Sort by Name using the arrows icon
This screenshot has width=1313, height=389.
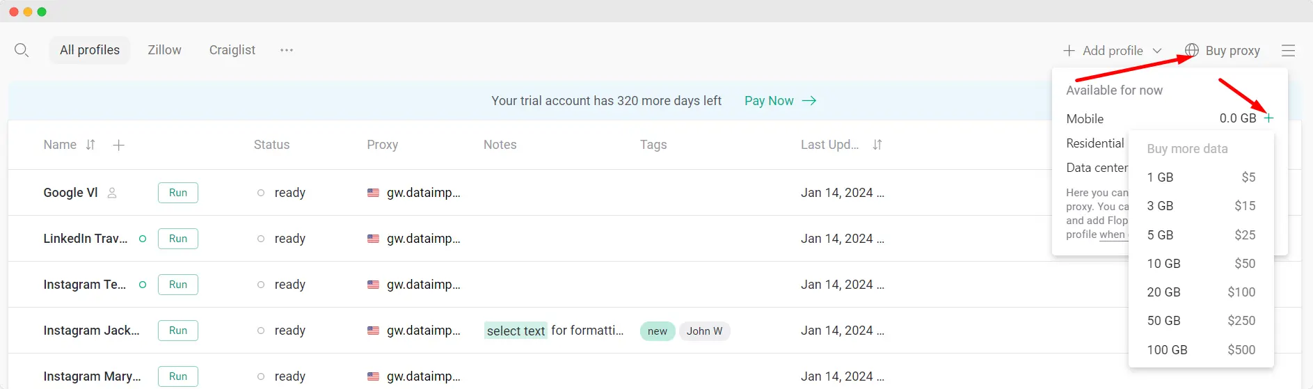[x=90, y=145]
